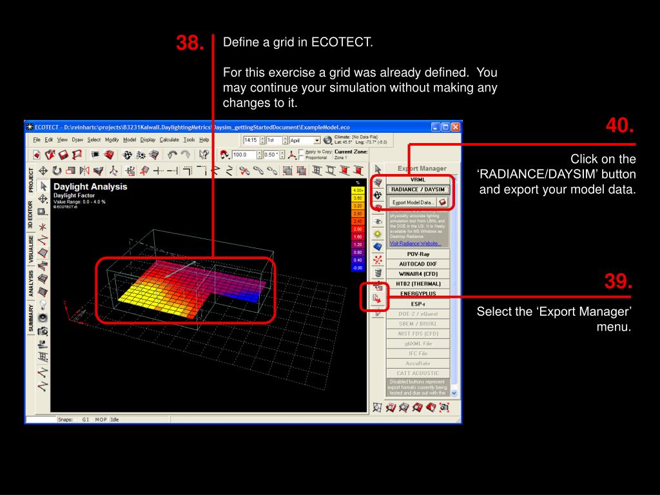660x495 pixels.
Task: Click the Export Manager scrollbar down arrow
Action: (454, 393)
